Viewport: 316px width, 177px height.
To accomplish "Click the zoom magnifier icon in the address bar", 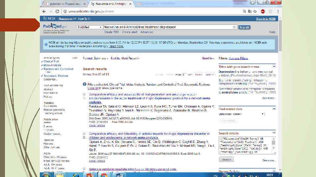I will pos(244,11).
